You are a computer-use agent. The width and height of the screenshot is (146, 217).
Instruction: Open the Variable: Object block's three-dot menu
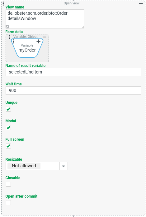click(x=10, y=37)
